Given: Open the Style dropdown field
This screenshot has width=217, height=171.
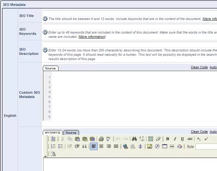Looking at the screenshot, I should (x=206, y=147).
